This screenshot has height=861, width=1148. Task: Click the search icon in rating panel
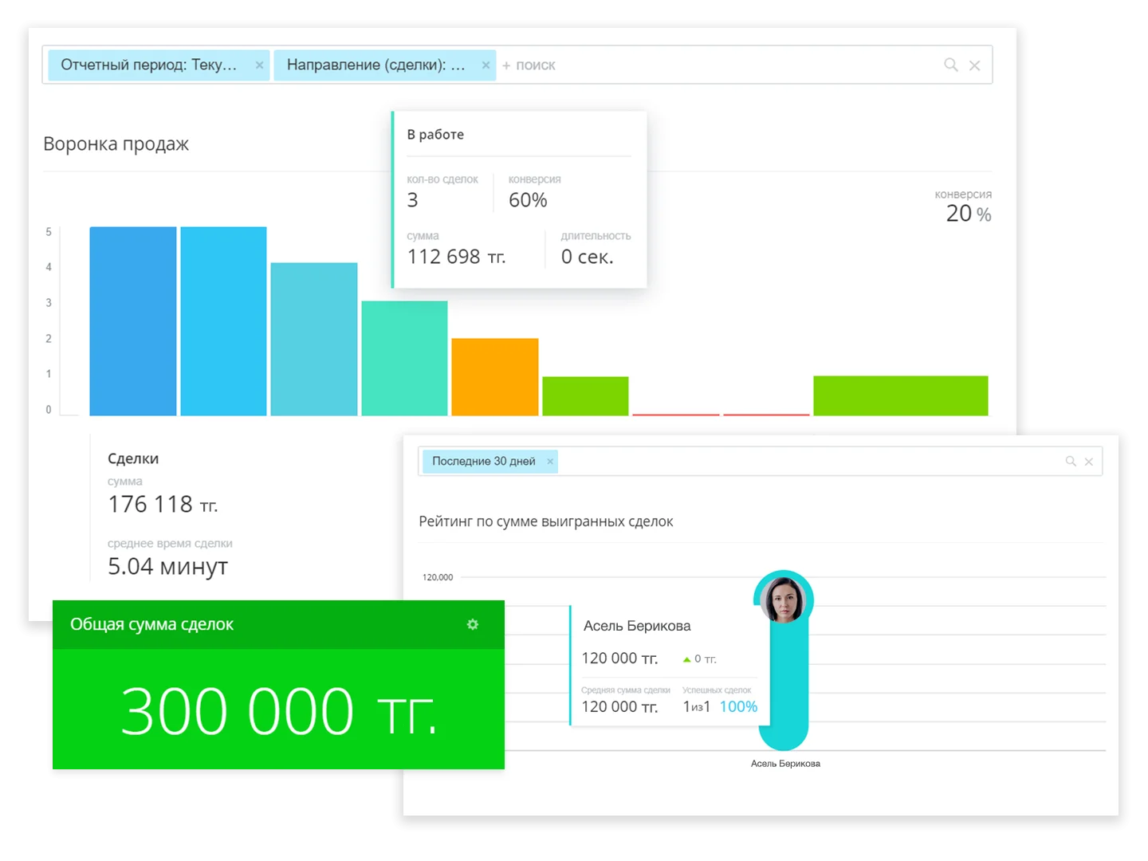pyautogui.click(x=1071, y=462)
